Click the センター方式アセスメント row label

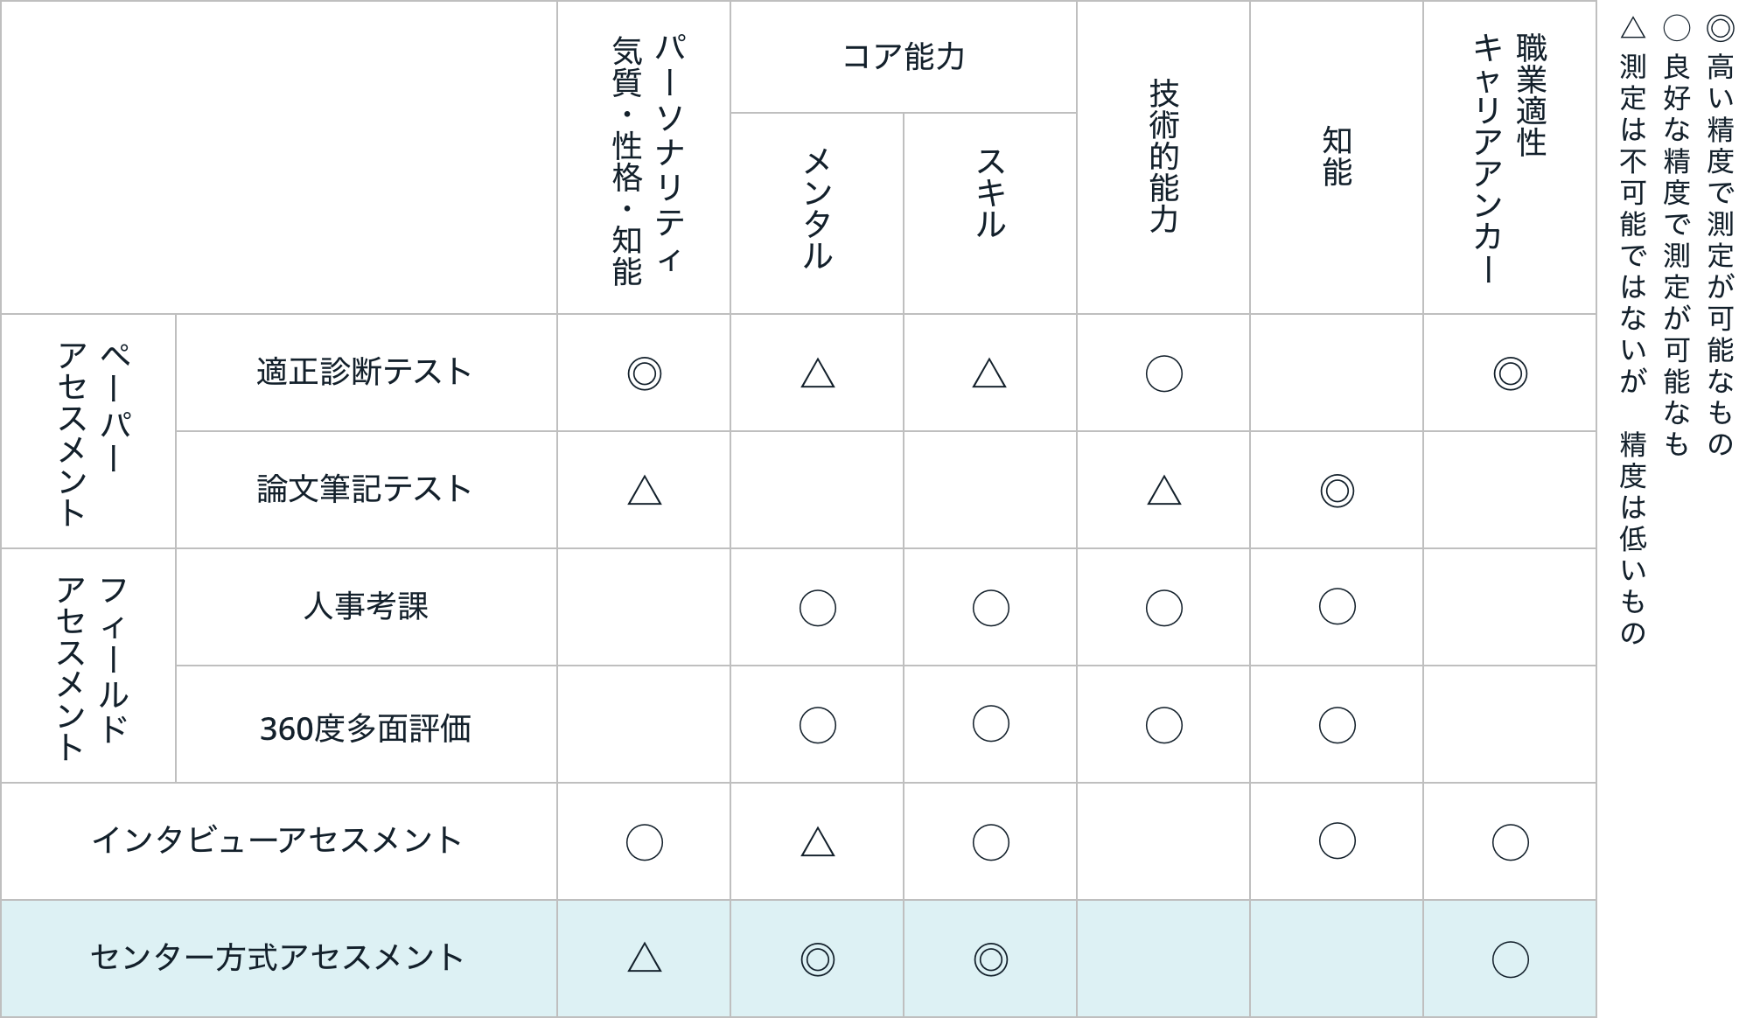pyautogui.click(x=278, y=959)
